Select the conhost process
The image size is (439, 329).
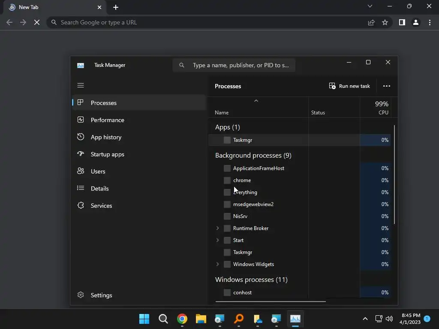[x=300, y=292]
